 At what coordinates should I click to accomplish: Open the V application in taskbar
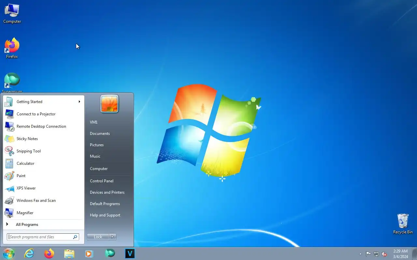tap(130, 253)
